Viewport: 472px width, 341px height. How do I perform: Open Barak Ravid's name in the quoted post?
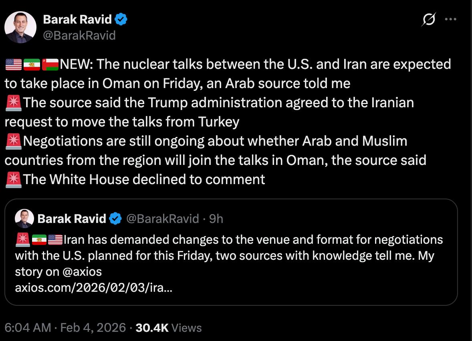point(72,219)
